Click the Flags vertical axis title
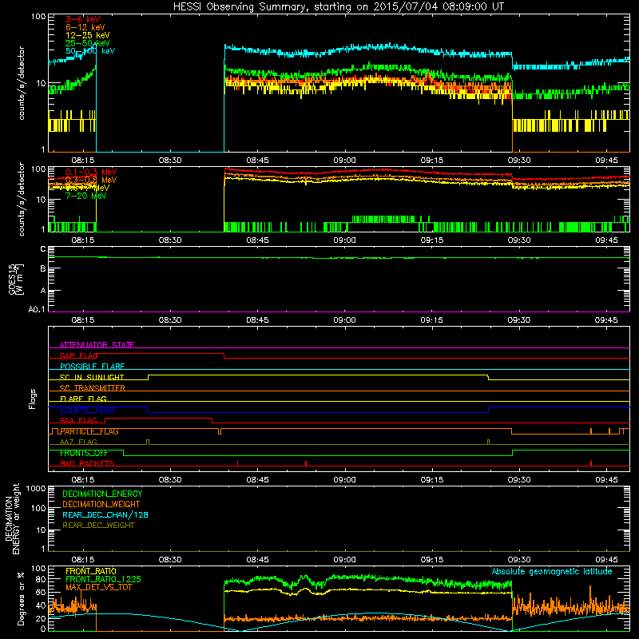Screen dimensions: 639x639 (32, 399)
